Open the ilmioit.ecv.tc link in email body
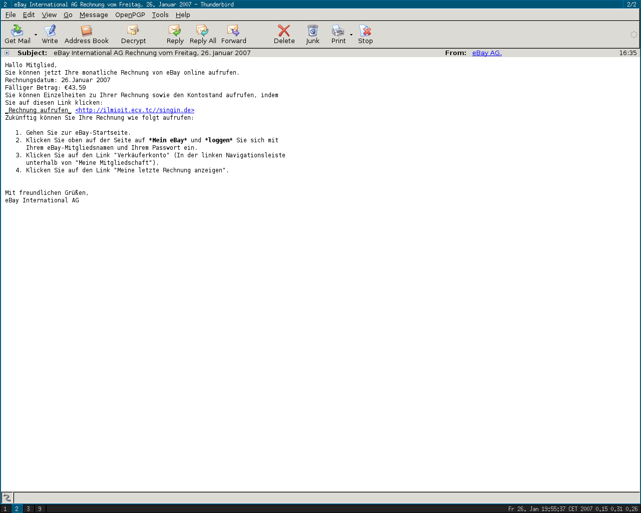The image size is (641, 513). (135, 110)
